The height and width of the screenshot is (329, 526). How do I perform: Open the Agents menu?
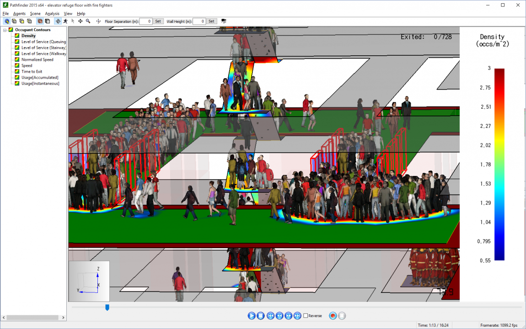click(19, 13)
